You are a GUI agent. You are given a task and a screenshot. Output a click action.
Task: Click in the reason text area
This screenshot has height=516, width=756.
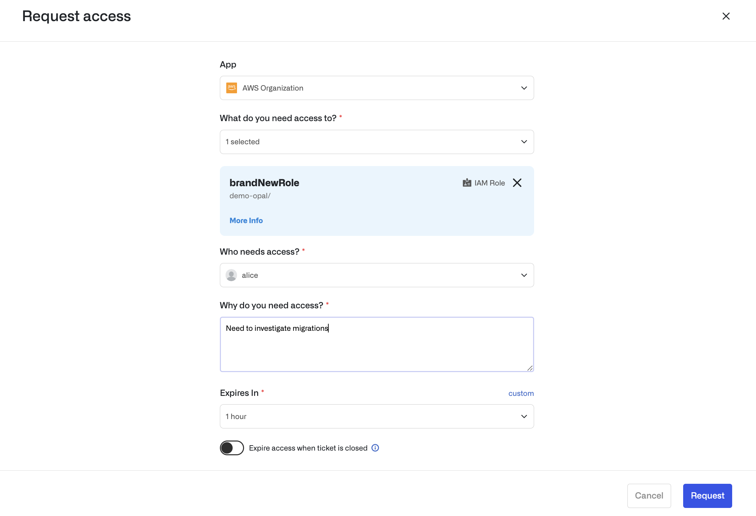pyautogui.click(x=377, y=349)
